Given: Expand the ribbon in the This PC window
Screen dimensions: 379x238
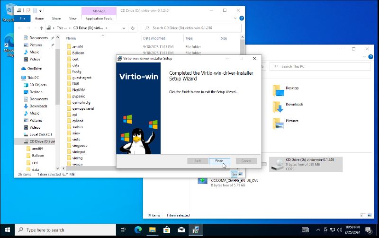Looking at the screenshot, I should tap(364, 57).
